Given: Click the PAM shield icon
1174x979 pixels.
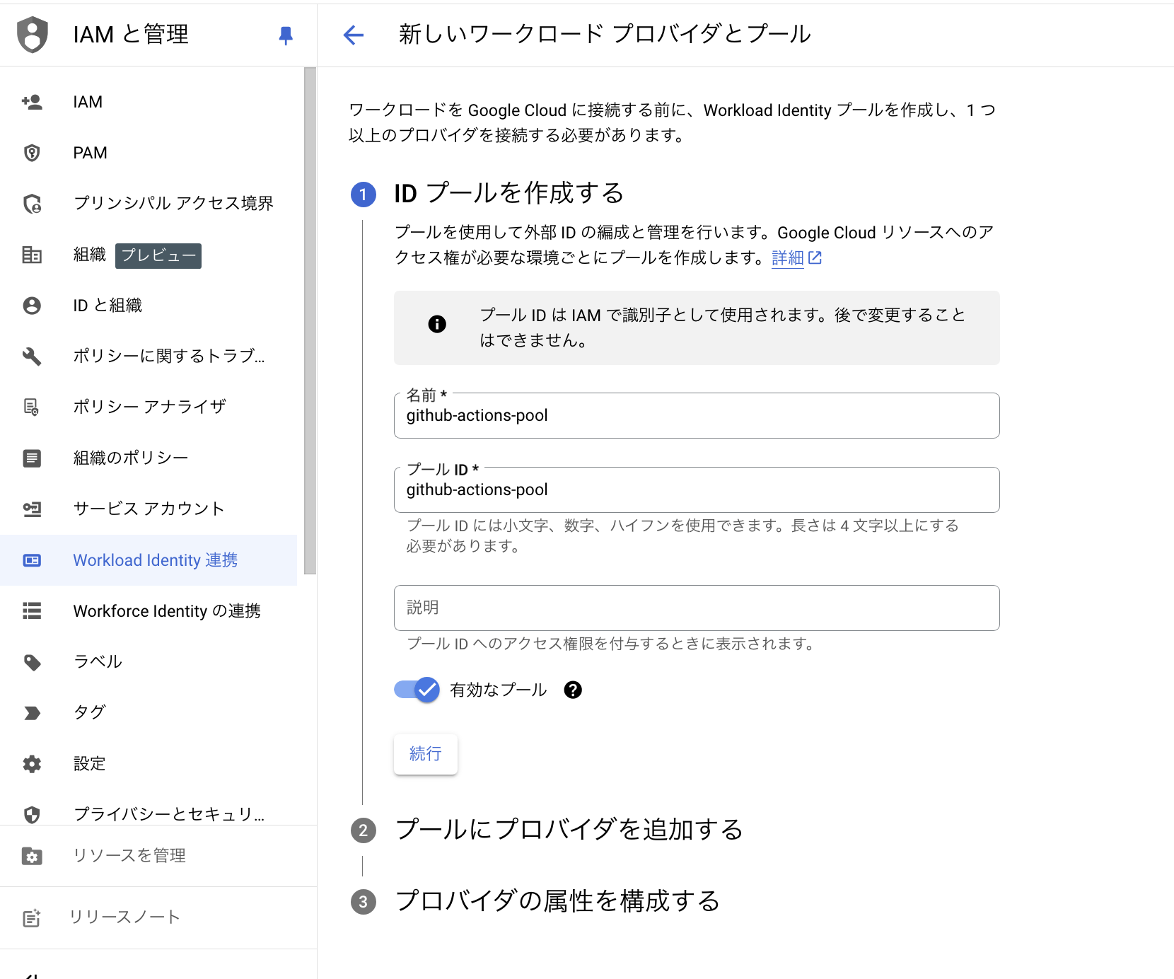Looking at the screenshot, I should click(x=32, y=153).
